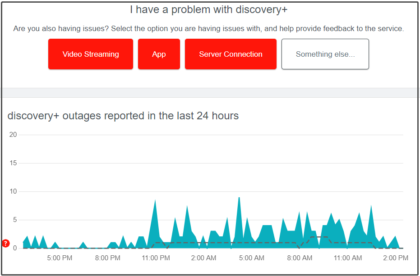Screen dimensions: 420x276
Task: Choose the Something else... option
Action: (325, 54)
